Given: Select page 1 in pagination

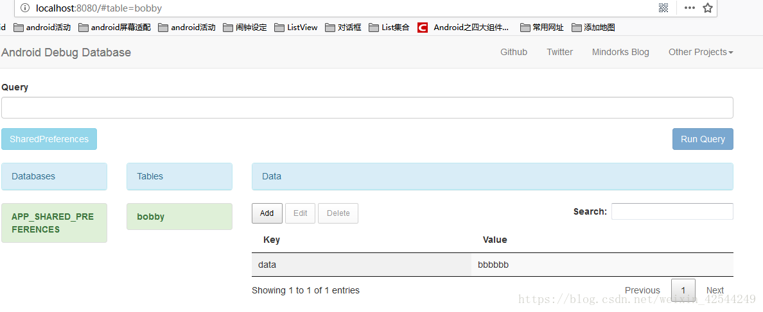Looking at the screenshot, I should pos(683,290).
